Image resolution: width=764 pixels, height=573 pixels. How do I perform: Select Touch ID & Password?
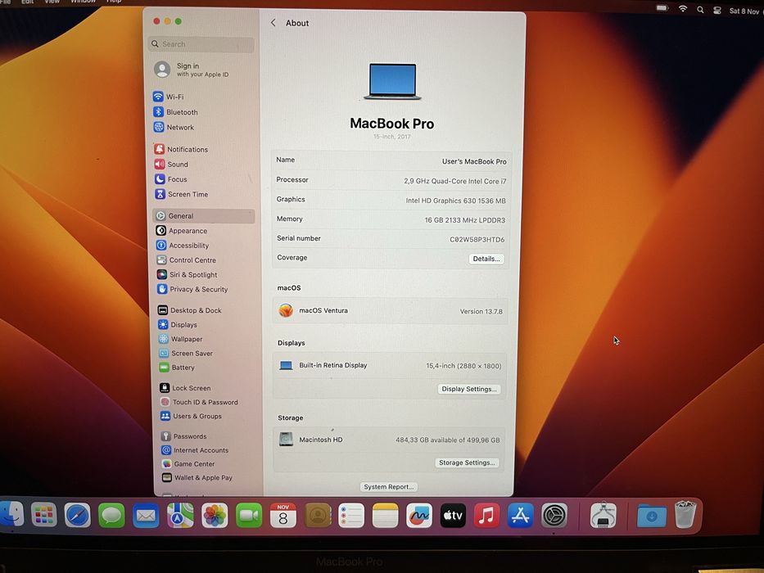pos(199,402)
